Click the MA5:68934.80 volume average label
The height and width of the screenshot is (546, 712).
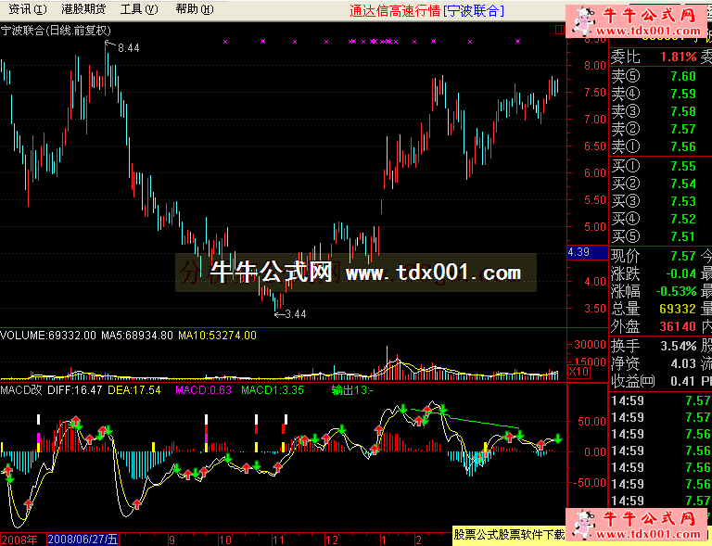click(x=136, y=336)
